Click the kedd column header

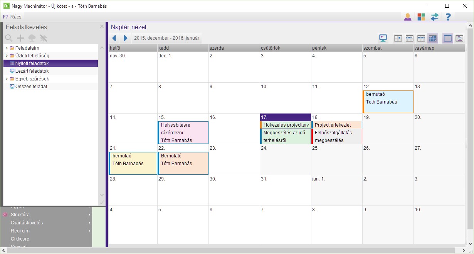pos(183,48)
